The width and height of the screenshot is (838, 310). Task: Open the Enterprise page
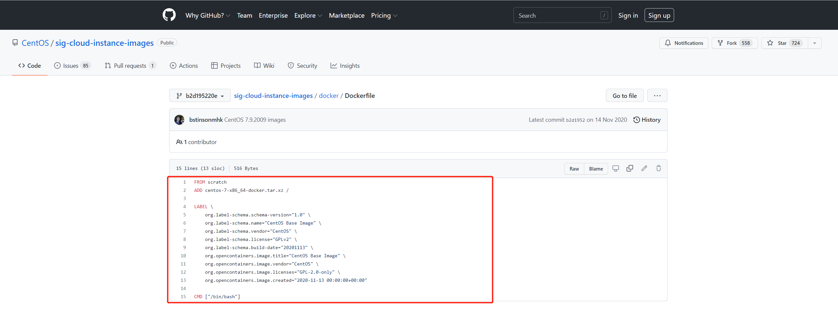click(x=273, y=15)
